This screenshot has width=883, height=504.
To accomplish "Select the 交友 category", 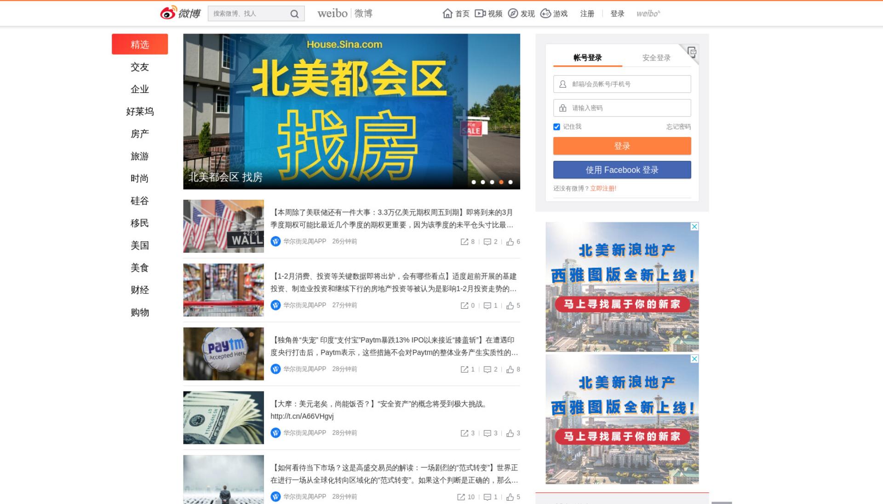I will point(140,67).
